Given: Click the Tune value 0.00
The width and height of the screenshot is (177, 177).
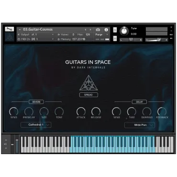Looking at the screenshot, I should (133, 34).
